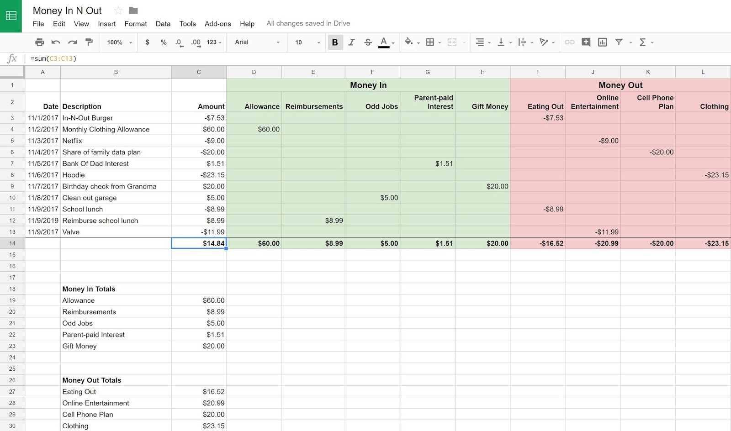
Task: Select the 'Money In Totals' label cell
Action: click(x=116, y=289)
